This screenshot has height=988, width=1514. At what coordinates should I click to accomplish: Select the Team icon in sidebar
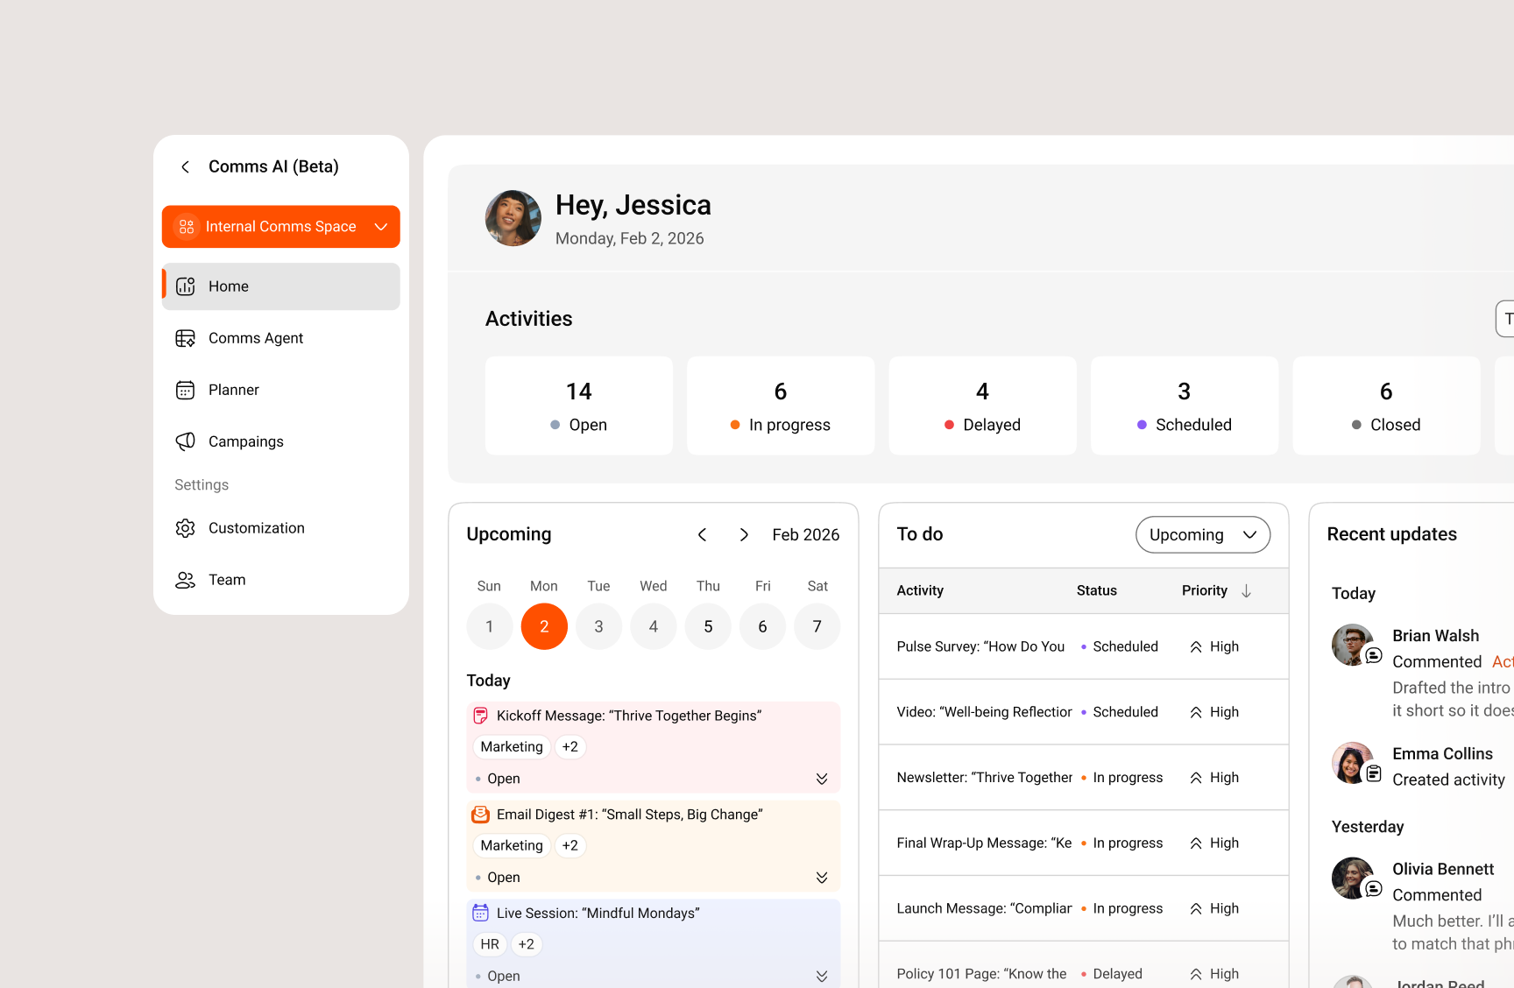(x=185, y=579)
